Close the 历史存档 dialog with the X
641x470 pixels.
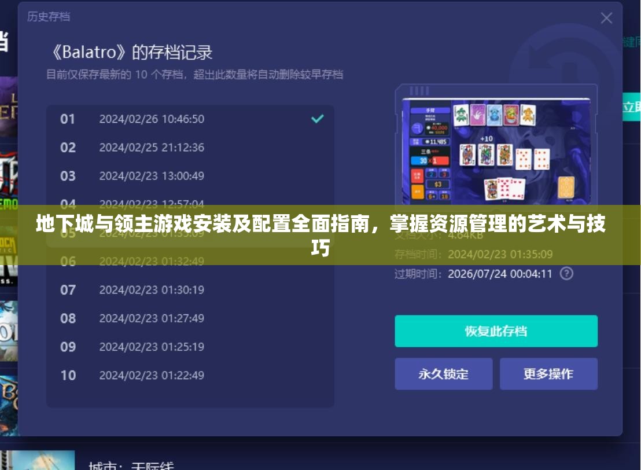[x=606, y=18]
